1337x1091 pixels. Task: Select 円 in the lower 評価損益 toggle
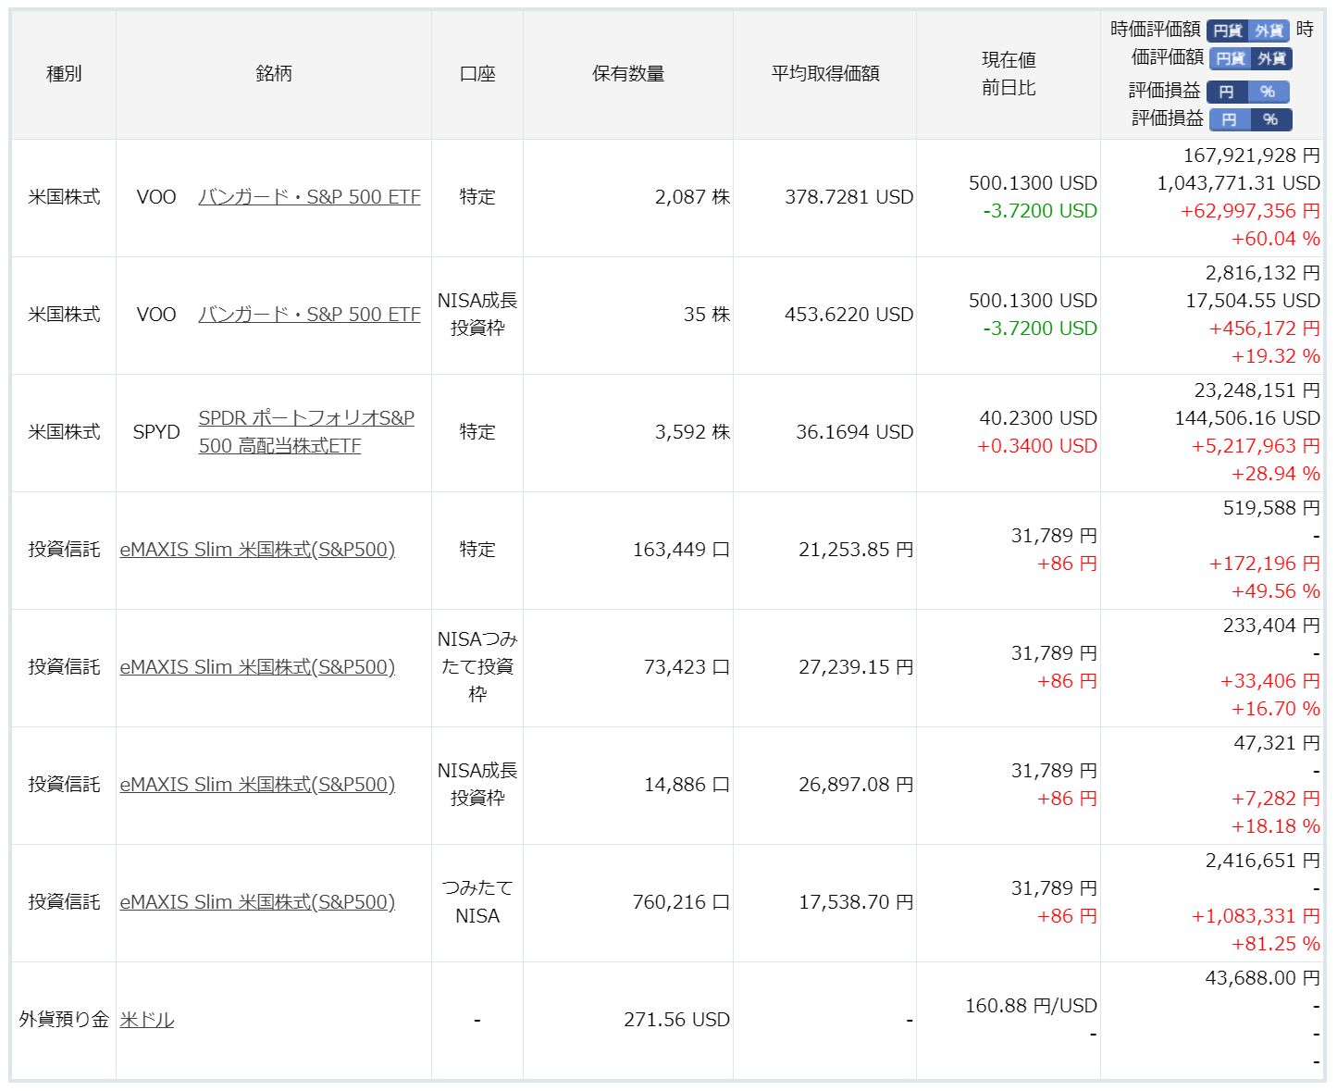pos(1229,119)
